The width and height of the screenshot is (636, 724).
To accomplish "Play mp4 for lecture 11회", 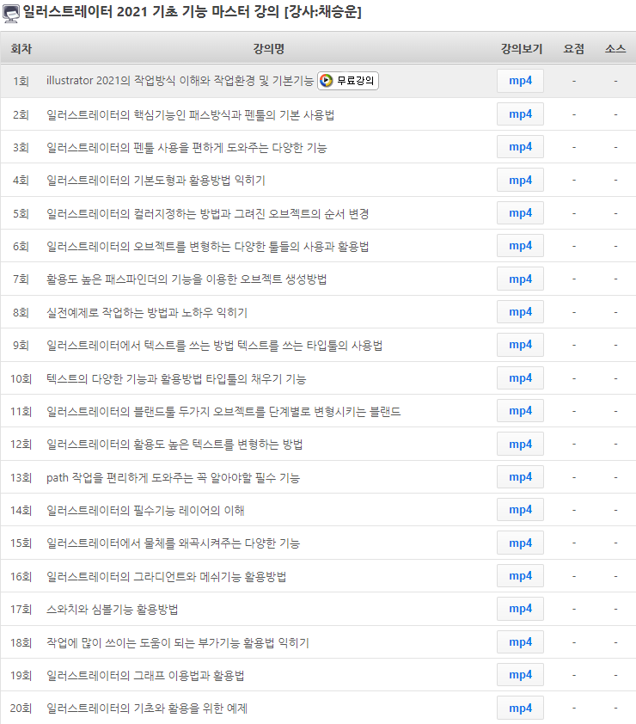I will [520, 411].
